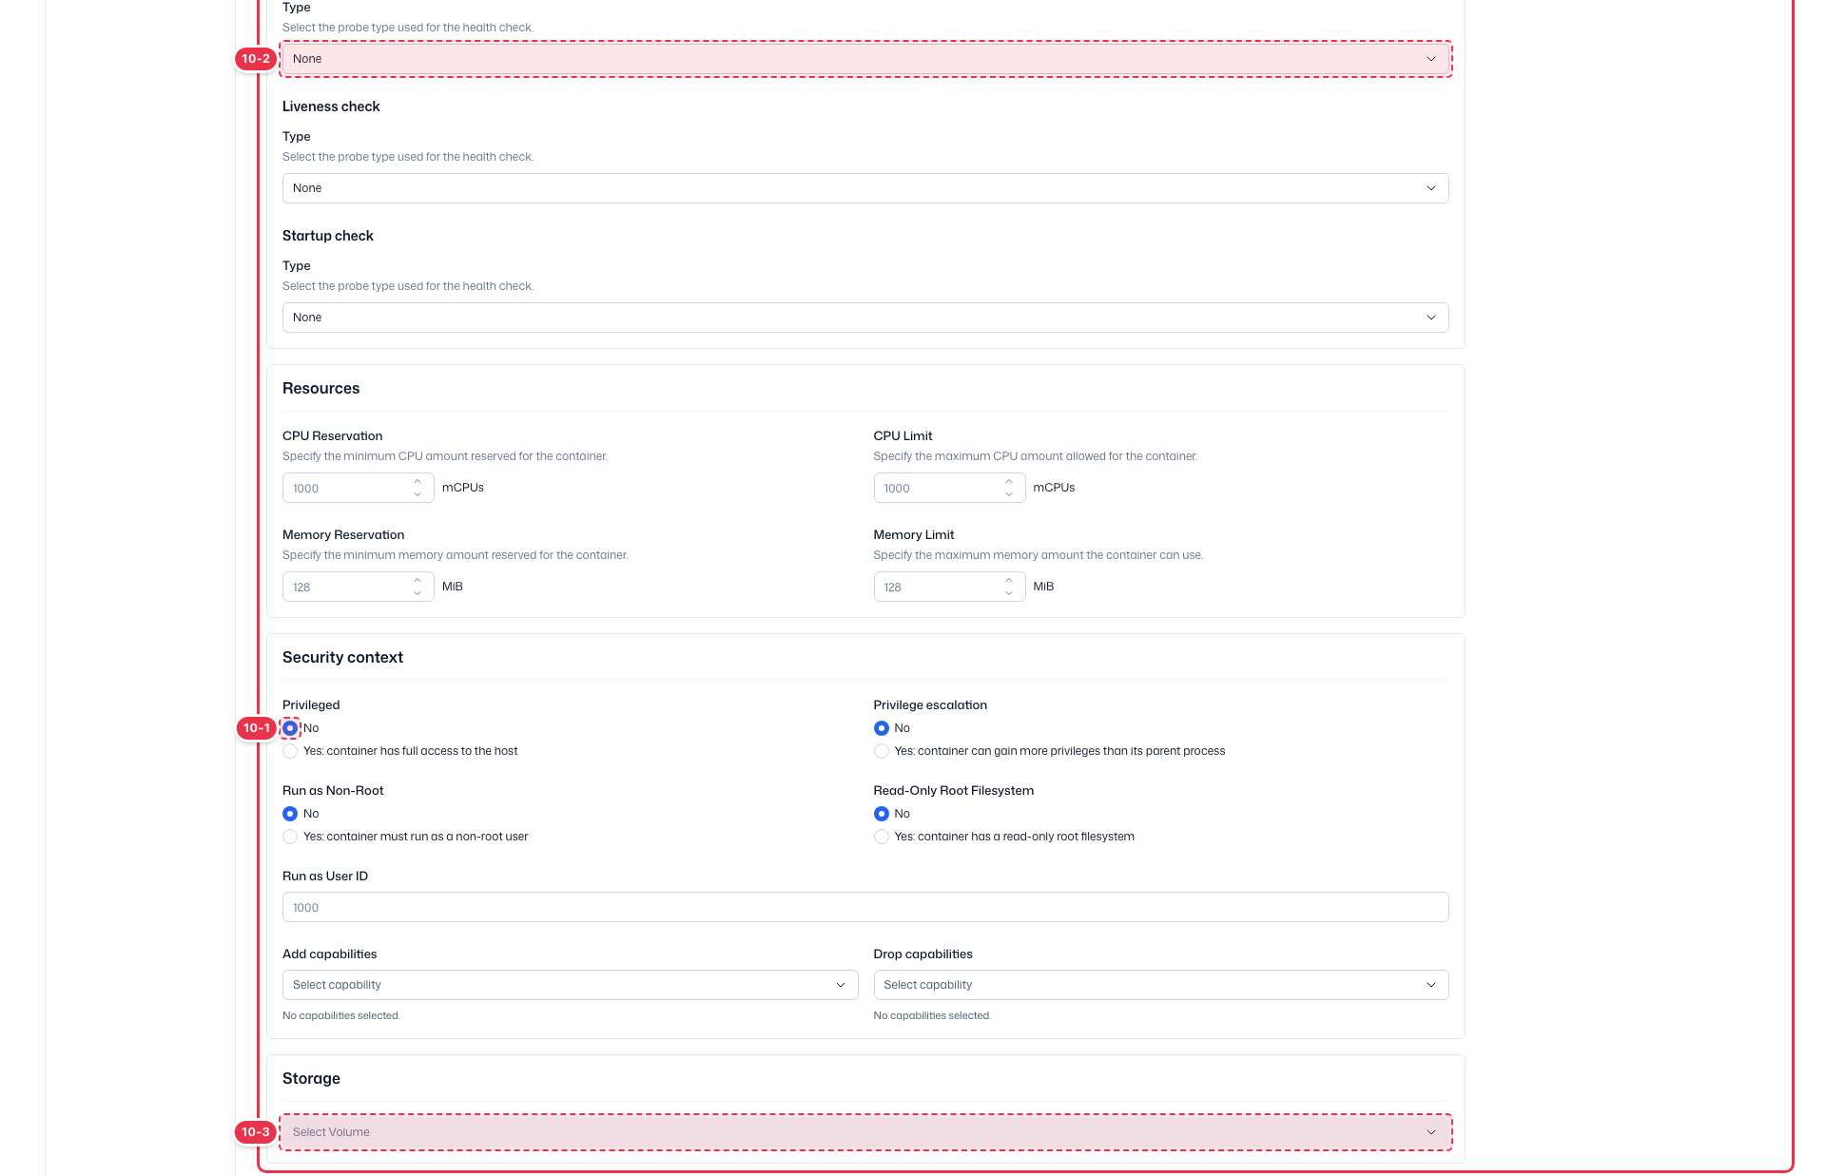
Task: Open the Select Volume dropdown in Storage
Action: 865,1132
